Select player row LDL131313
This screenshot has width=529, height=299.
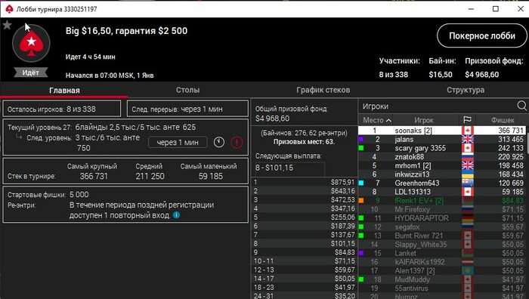pos(441,192)
